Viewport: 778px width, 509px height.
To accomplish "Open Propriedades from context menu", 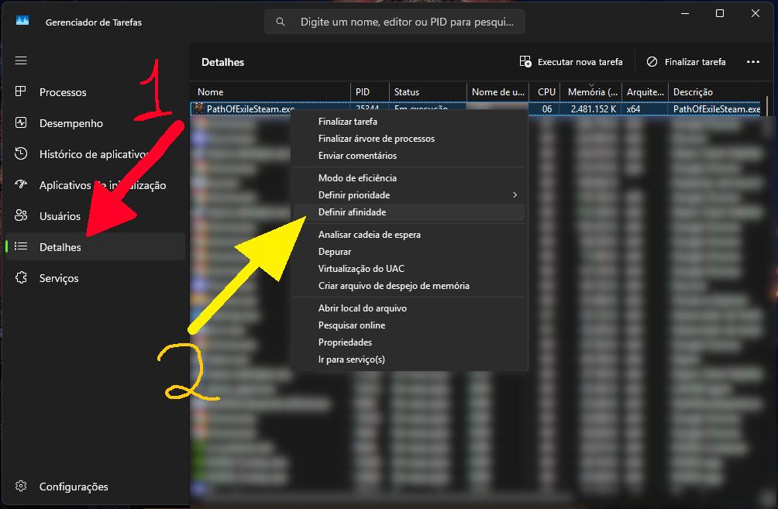I will coord(409,342).
